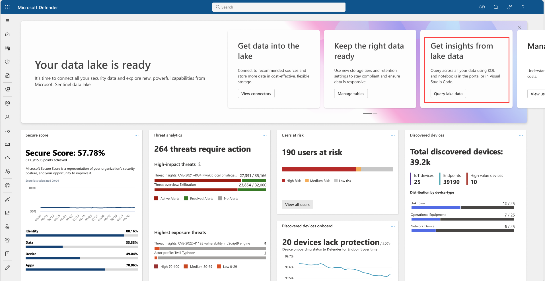Click info icon next to High-impact threats
545x281 pixels.
click(x=200, y=164)
